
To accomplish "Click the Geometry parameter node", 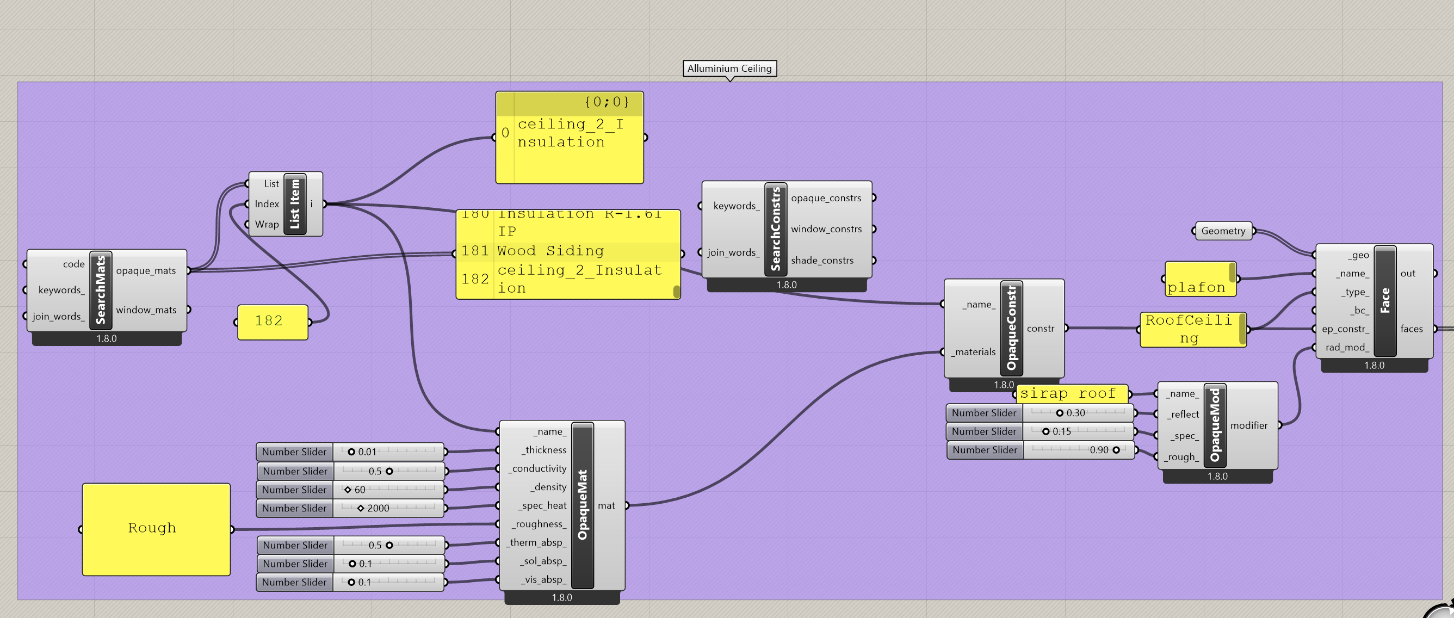I will click(1223, 231).
